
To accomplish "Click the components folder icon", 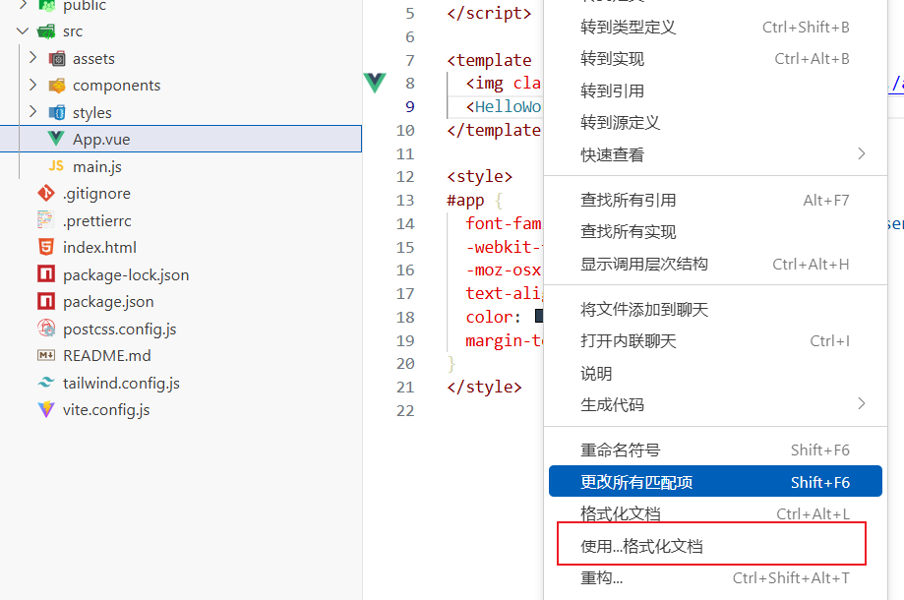I will 57,86.
